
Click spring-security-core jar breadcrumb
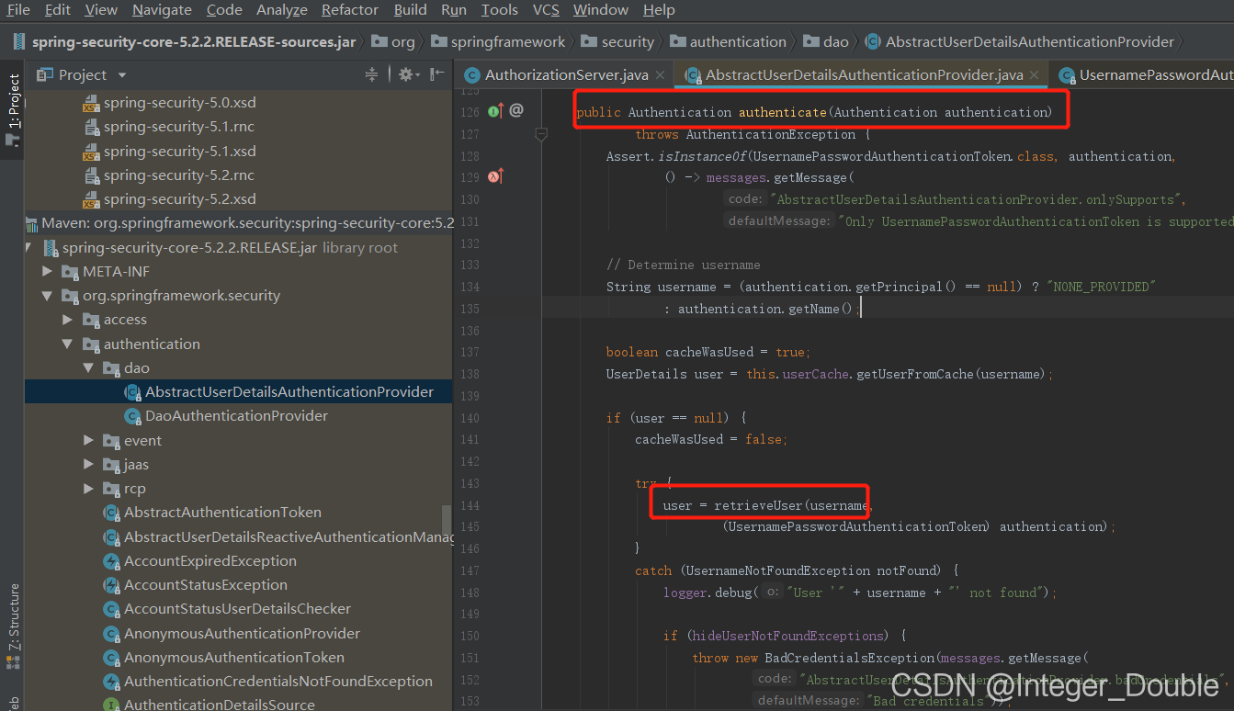click(186, 42)
